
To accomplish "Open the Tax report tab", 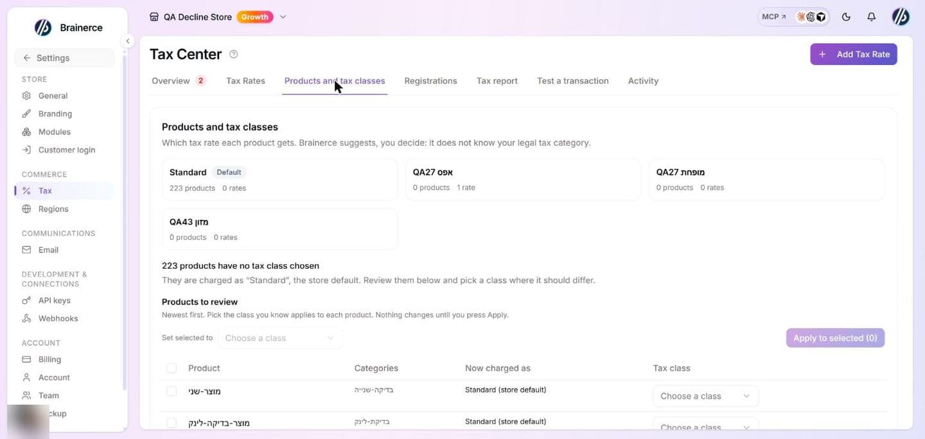I will coord(497,81).
